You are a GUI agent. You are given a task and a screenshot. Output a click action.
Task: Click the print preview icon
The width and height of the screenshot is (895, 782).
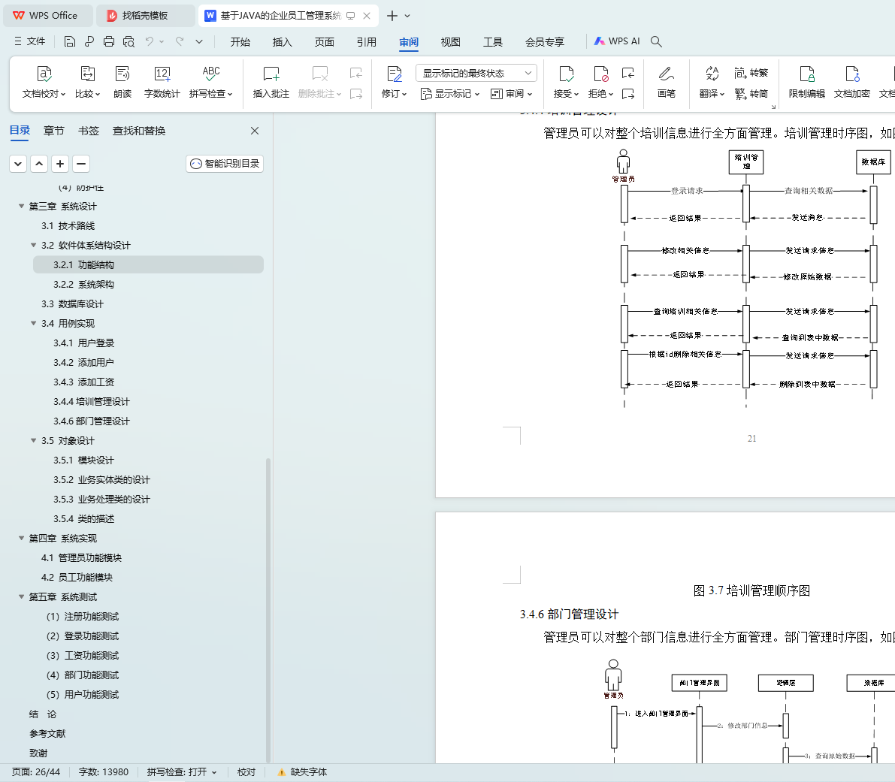[129, 41]
